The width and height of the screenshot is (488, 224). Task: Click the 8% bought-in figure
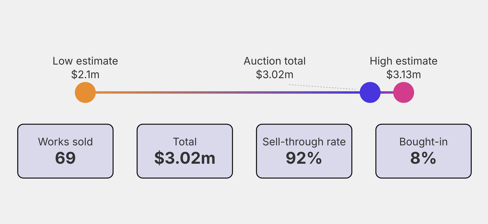click(423, 158)
